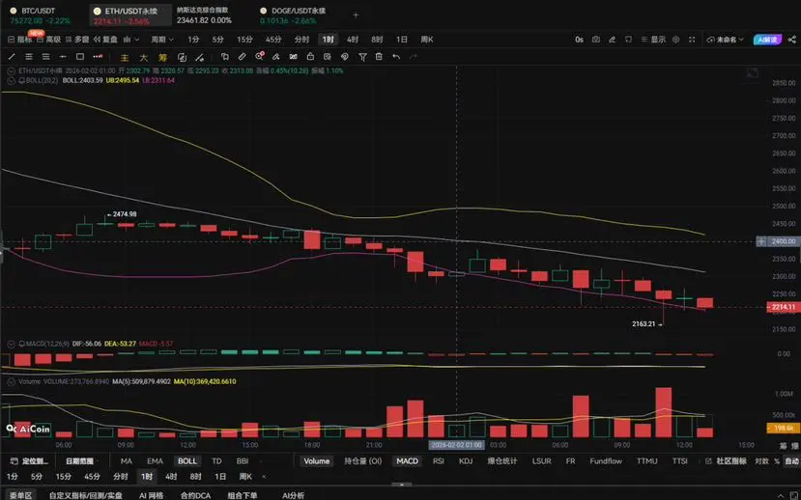This screenshot has width=801, height=500.
Task: Open the 指标 indicators button
Action: 20,40
